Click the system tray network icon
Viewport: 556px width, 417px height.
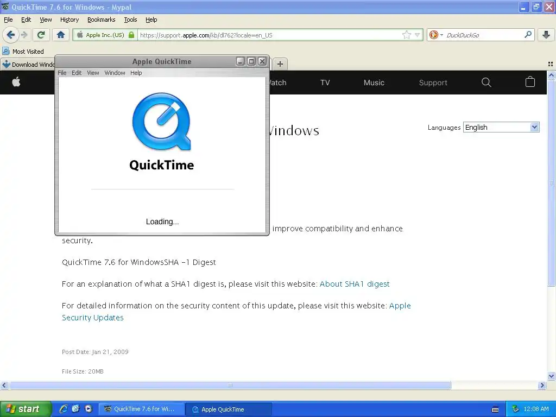point(516,409)
